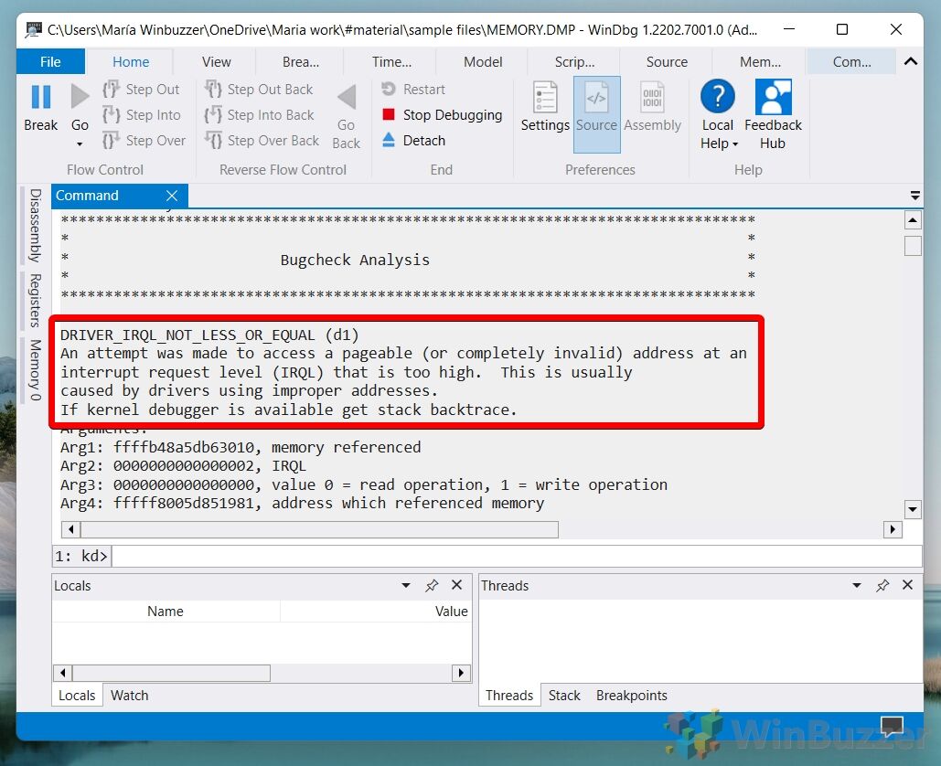This screenshot has height=766, width=941.
Task: Click the Command output scroll up arrow
Action: click(x=913, y=220)
